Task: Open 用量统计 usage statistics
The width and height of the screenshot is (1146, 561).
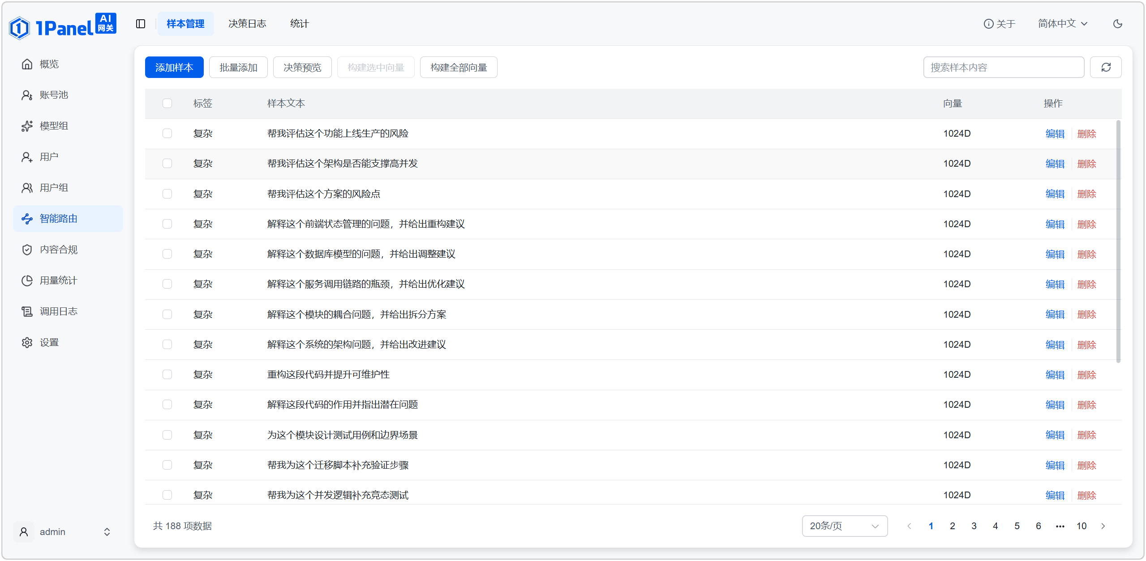Action: tap(68, 280)
